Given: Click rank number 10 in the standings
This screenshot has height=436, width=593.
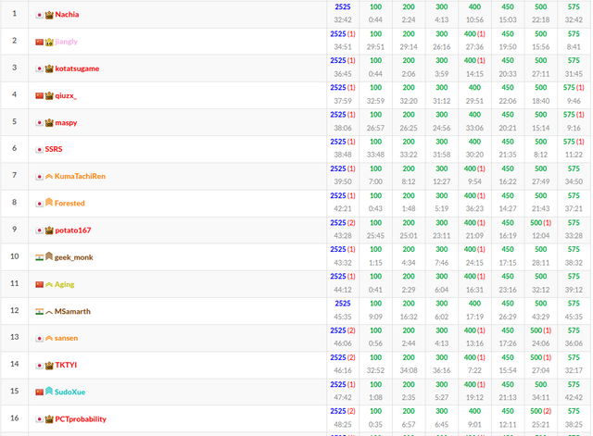Looking at the screenshot, I should pos(14,256).
